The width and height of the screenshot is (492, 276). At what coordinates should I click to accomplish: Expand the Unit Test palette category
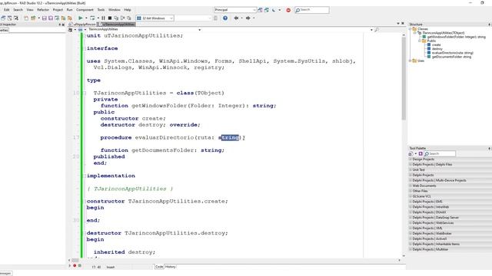tap(411, 170)
